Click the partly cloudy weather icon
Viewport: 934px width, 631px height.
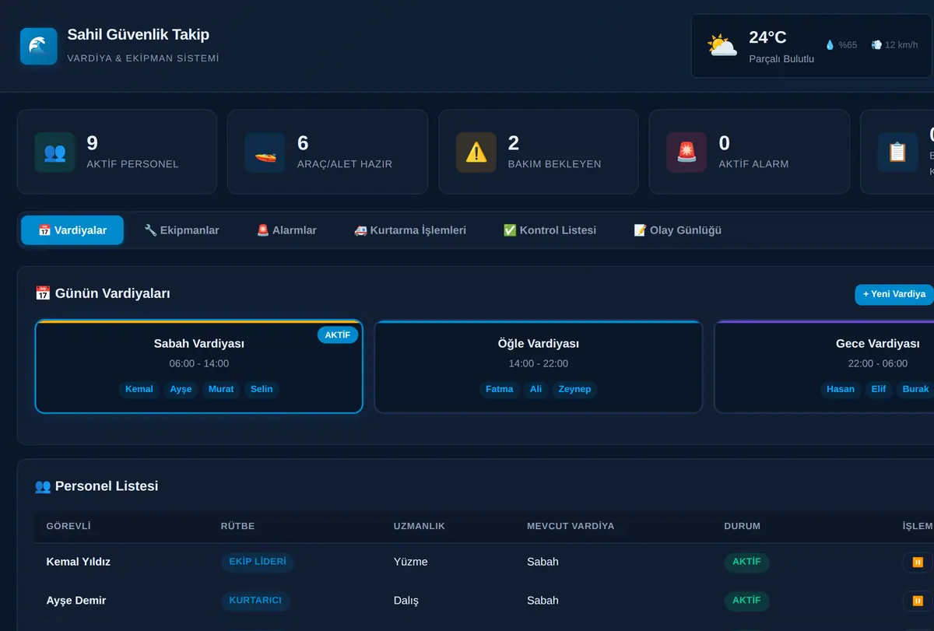[722, 46]
